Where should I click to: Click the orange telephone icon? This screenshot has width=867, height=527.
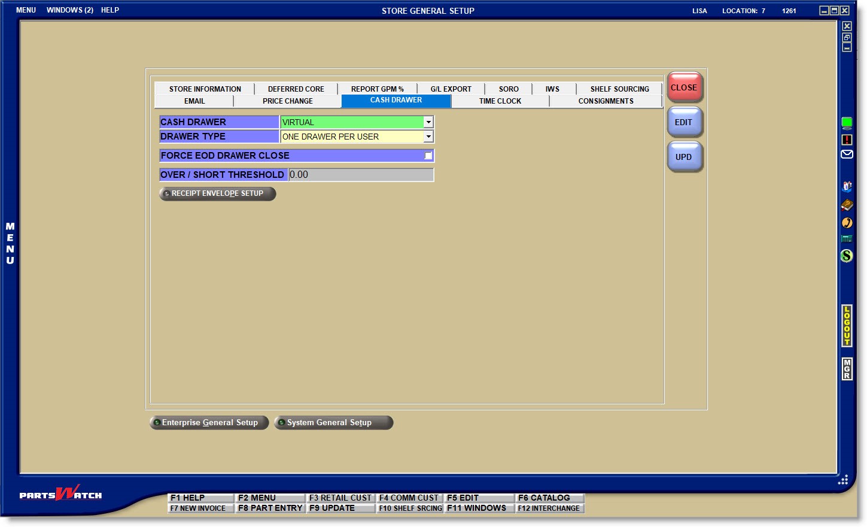point(847,223)
